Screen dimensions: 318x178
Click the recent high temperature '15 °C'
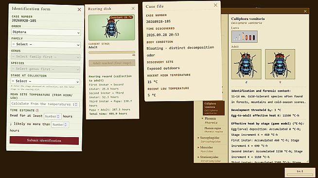[x=153, y=82]
